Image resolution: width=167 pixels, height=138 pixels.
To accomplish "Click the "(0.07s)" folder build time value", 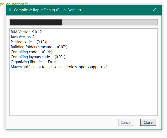I will (62, 47).
